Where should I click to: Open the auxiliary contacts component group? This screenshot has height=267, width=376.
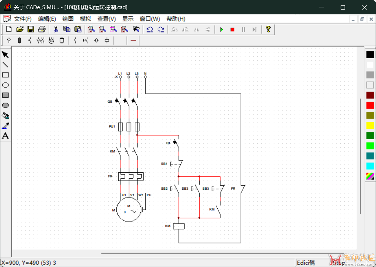(x=75, y=40)
